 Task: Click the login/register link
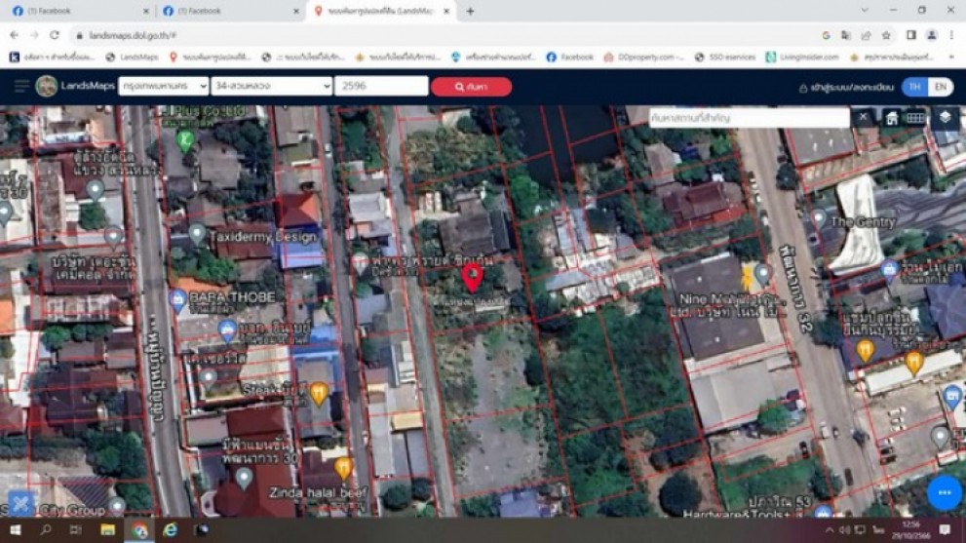coord(846,87)
